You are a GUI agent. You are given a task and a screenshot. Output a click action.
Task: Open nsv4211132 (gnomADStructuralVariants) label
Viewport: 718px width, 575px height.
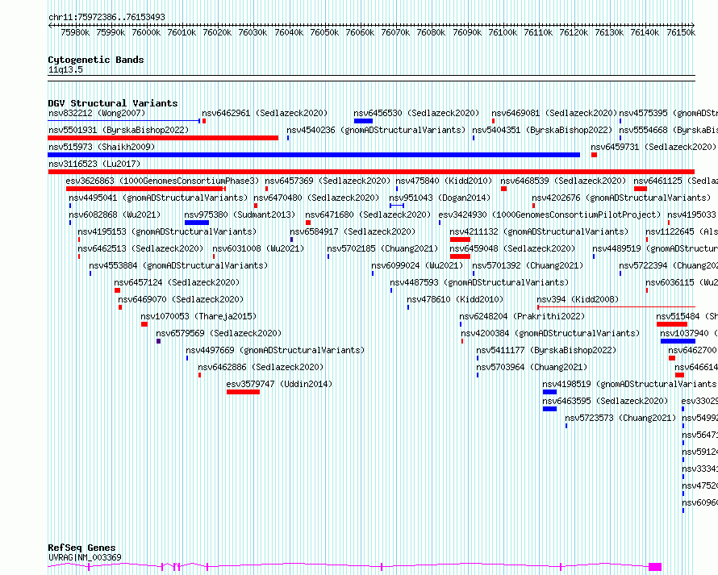coord(540,231)
